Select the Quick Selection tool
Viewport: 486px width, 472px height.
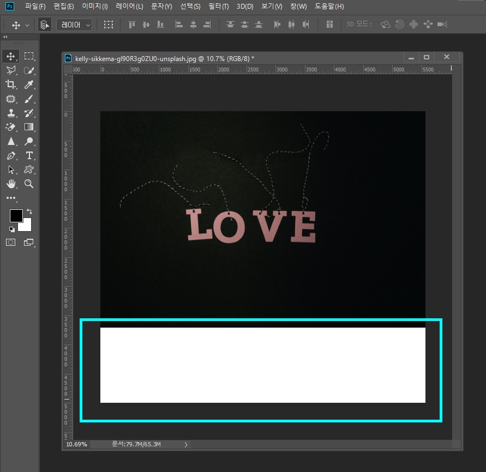pos(29,70)
